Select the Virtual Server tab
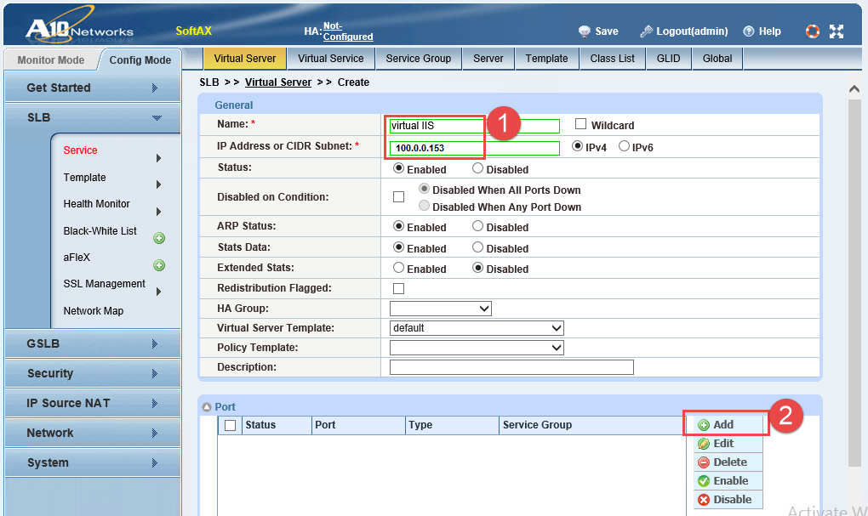The width and height of the screenshot is (868, 516). coord(245,59)
